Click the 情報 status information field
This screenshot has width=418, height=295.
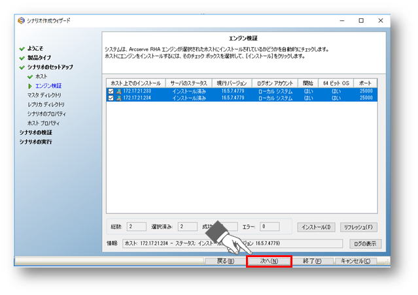pos(232,243)
